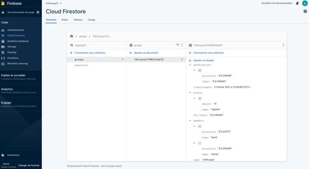Collapse members item 1
This screenshot has height=169, width=309.
point(194,143)
